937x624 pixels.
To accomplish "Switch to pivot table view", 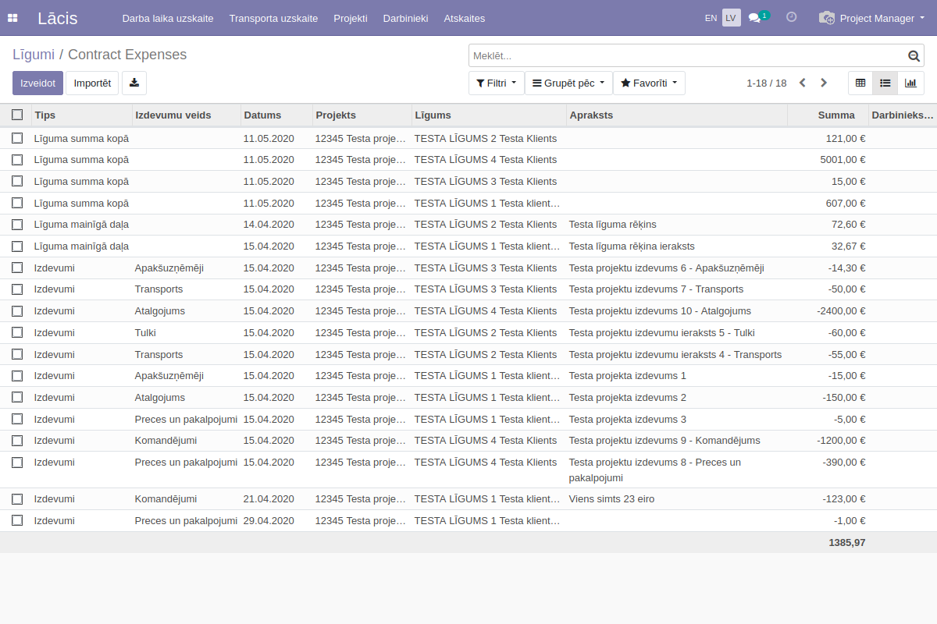I will 860,83.
